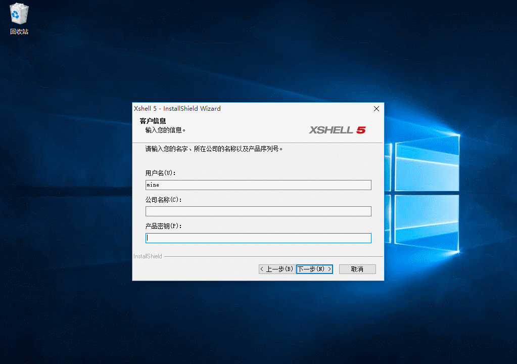Click the XSHELL 5 logo
The width and height of the screenshot is (517, 364).
coord(337,130)
